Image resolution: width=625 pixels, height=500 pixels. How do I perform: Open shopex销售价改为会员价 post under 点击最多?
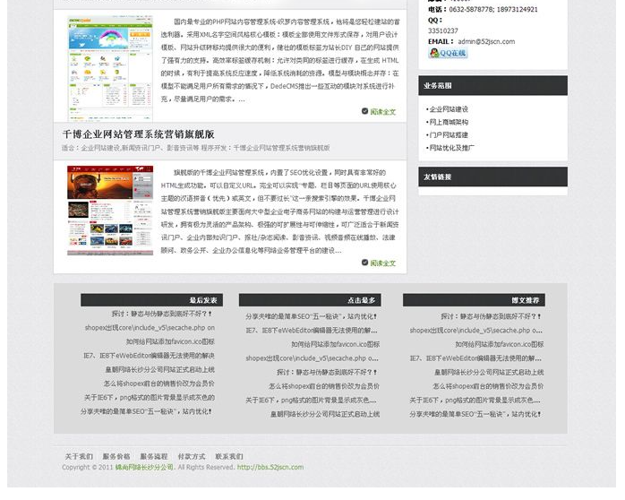click(x=324, y=386)
